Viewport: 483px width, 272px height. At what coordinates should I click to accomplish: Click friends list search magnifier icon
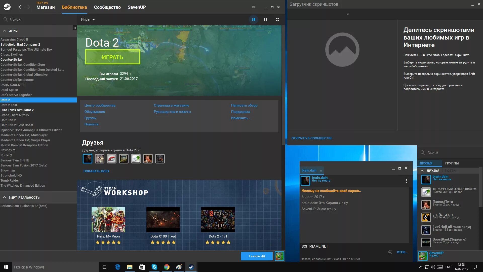pos(423,153)
